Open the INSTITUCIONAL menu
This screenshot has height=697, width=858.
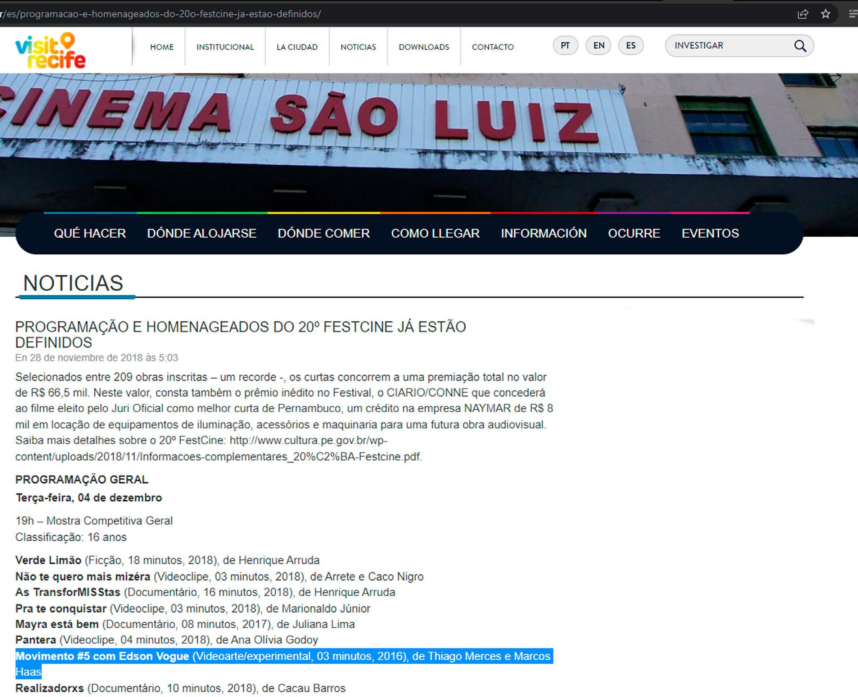tap(225, 47)
